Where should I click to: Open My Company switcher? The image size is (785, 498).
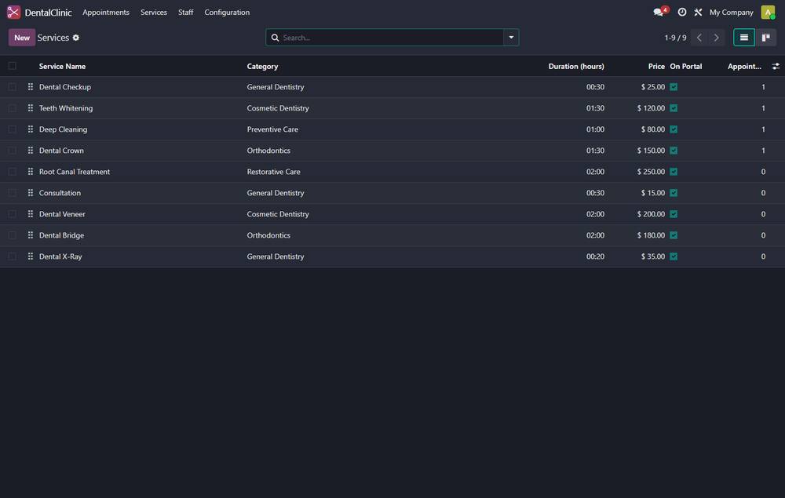click(x=731, y=12)
